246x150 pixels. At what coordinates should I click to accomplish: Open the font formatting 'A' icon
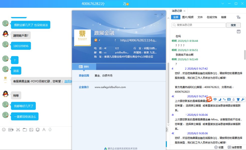[x=44, y=129]
